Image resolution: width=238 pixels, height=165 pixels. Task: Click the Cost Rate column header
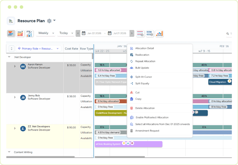coord(71,49)
